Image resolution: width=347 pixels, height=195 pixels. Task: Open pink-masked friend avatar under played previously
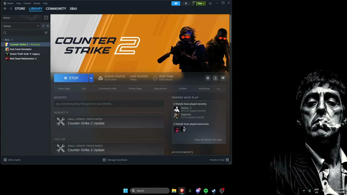(x=177, y=129)
